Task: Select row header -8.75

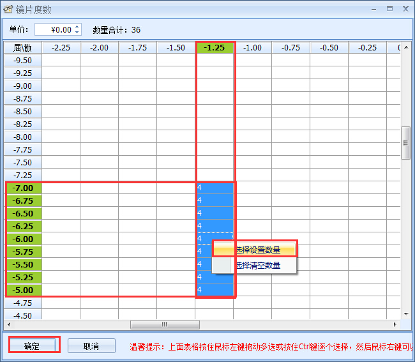Action: click(x=23, y=99)
